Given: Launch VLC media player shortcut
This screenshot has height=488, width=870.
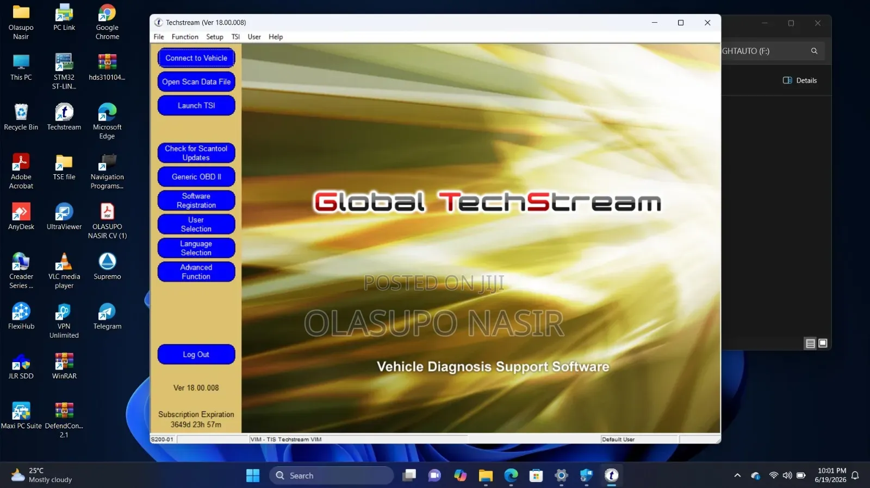Looking at the screenshot, I should click(64, 270).
